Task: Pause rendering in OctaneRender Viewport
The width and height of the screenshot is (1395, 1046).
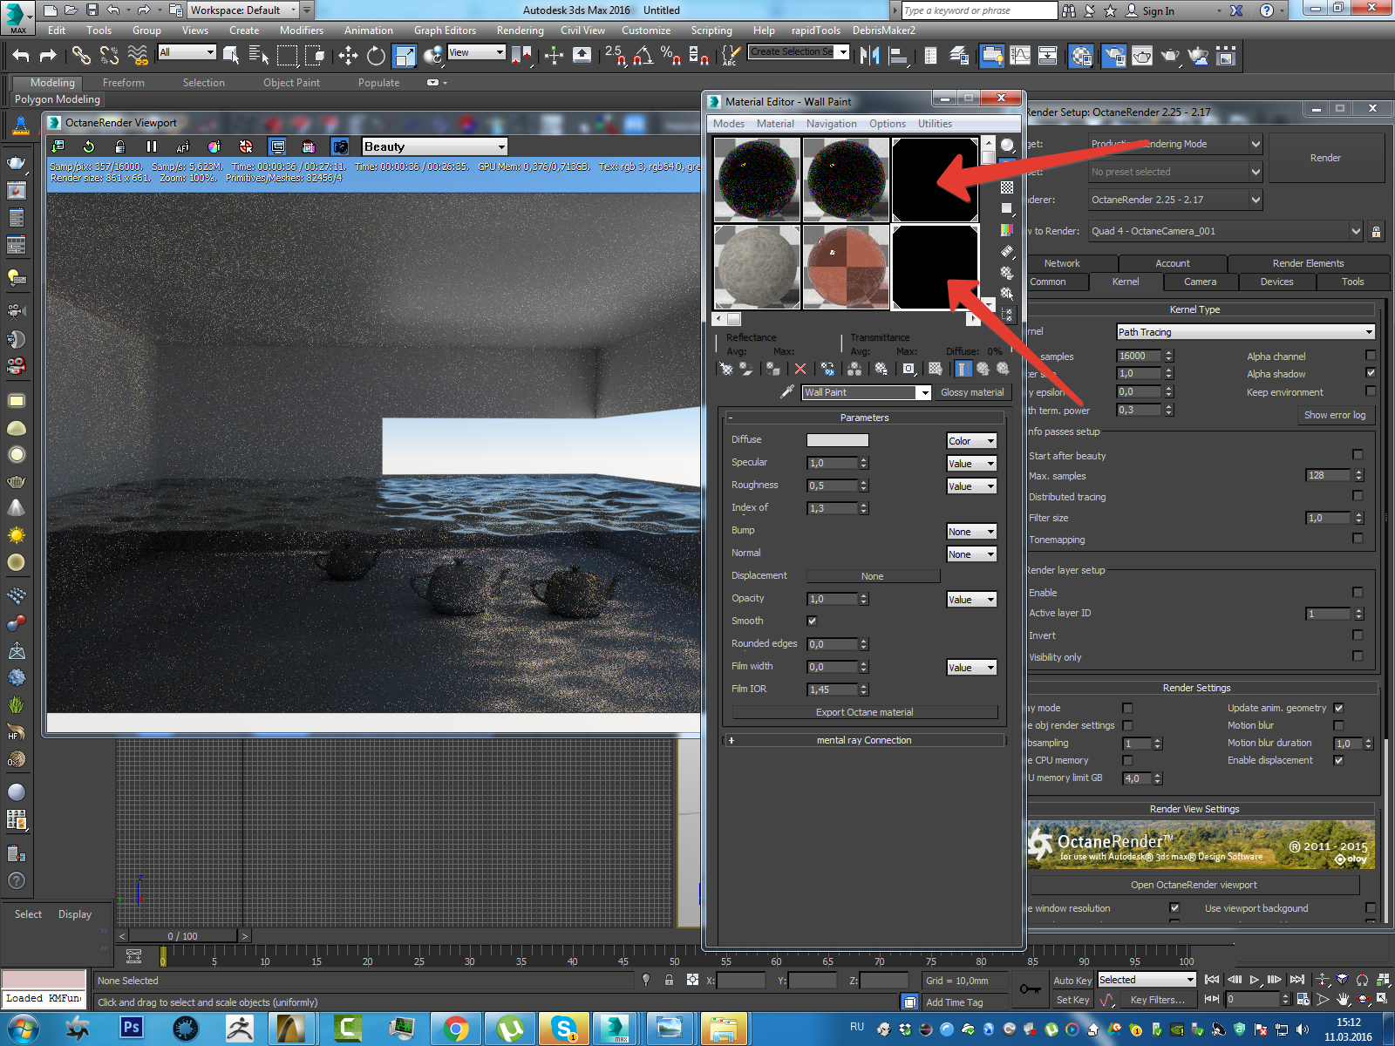Action: 152,146
